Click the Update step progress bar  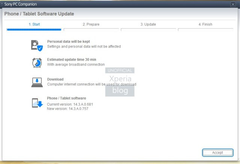[x=148, y=30]
